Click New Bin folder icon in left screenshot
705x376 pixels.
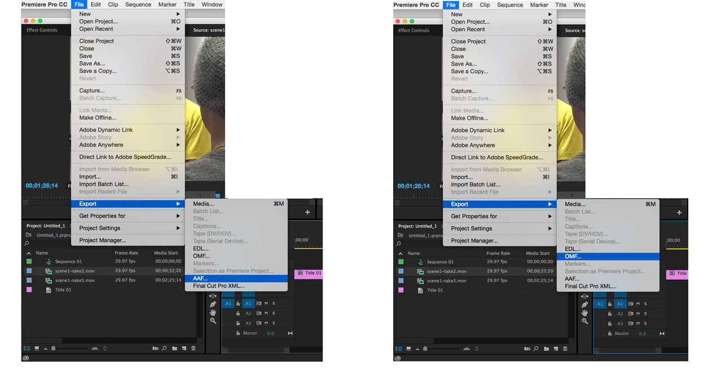174,348
